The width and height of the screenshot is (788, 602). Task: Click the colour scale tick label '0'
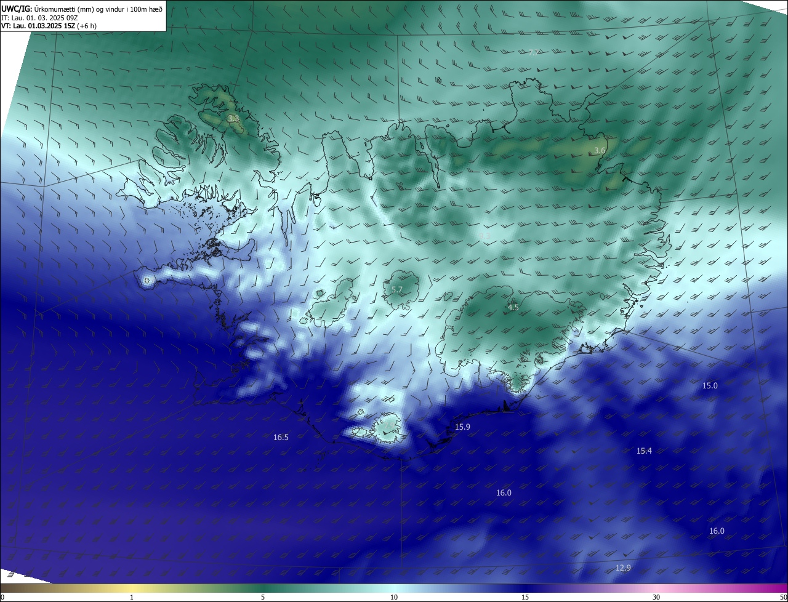(x=2, y=597)
